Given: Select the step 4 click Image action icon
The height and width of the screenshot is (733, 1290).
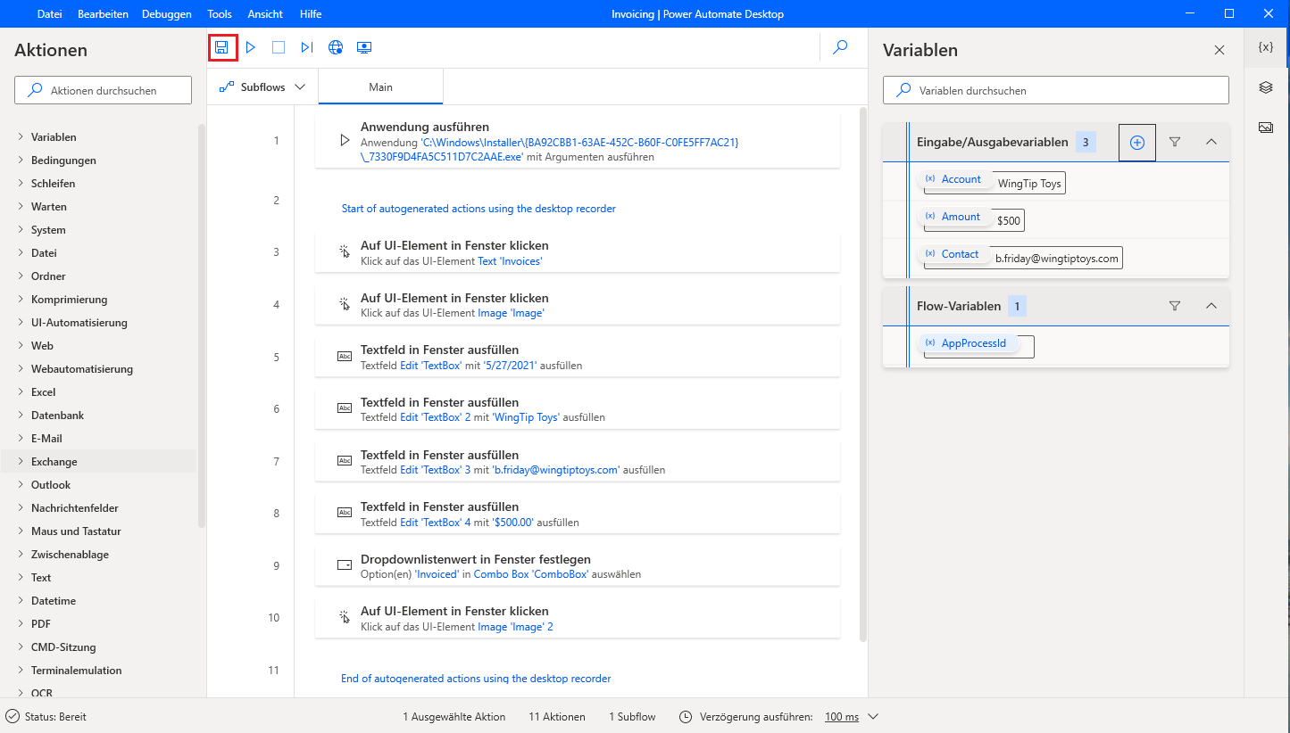Looking at the screenshot, I should pyautogui.click(x=345, y=304).
